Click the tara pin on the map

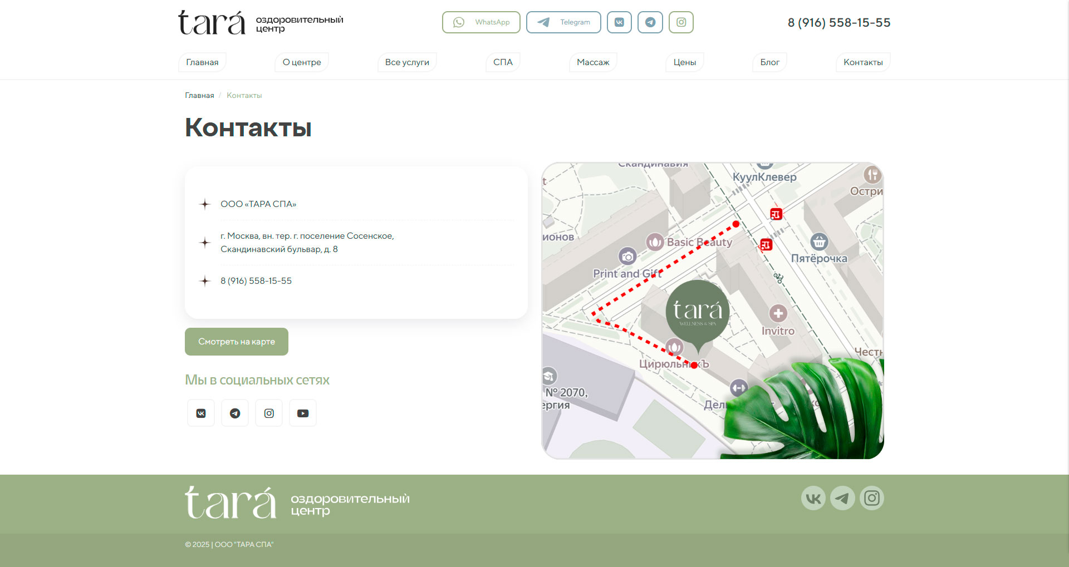pyautogui.click(x=698, y=313)
